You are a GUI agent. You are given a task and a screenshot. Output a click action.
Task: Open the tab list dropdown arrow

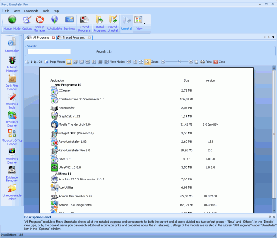point(273,37)
